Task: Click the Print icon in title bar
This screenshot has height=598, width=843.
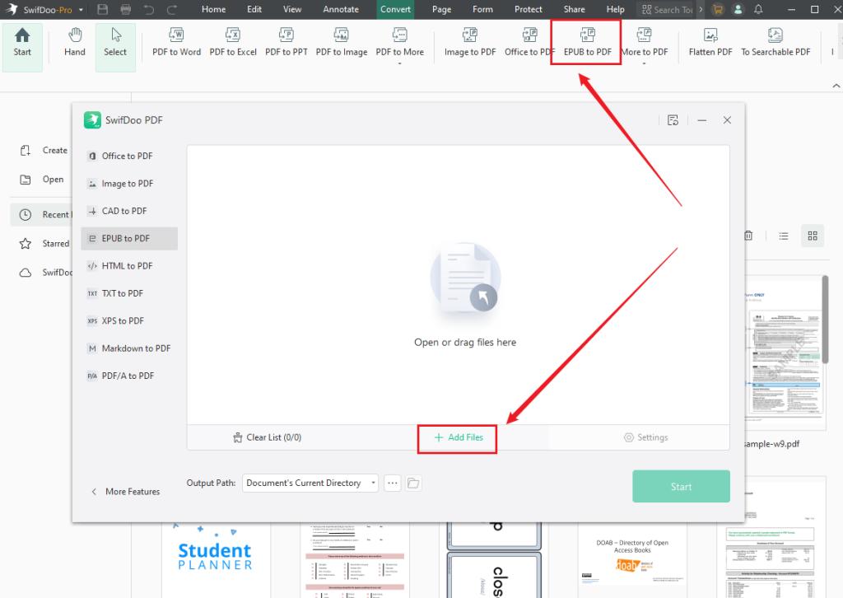Action: click(126, 10)
